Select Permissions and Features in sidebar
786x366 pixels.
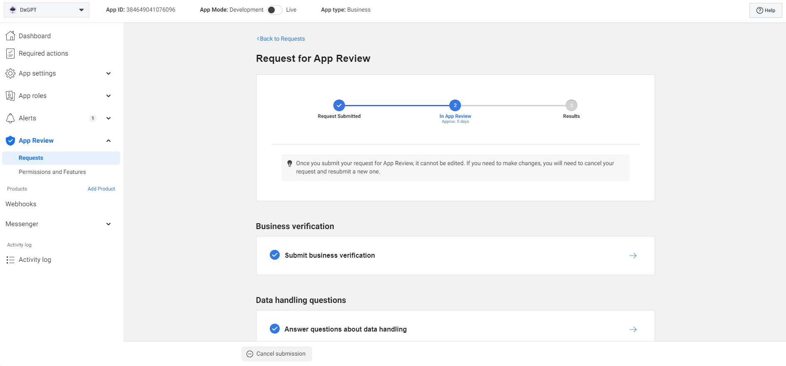click(52, 172)
